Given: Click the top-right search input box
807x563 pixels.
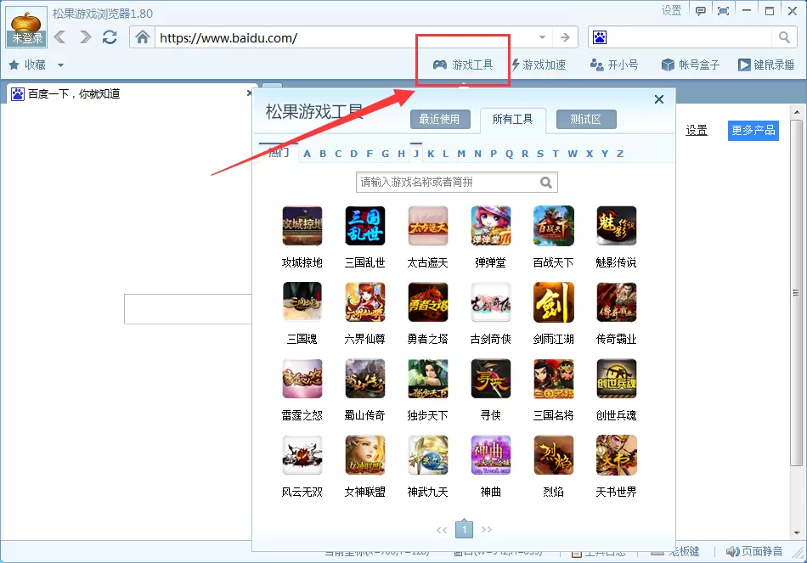Looking at the screenshot, I should coord(690,37).
